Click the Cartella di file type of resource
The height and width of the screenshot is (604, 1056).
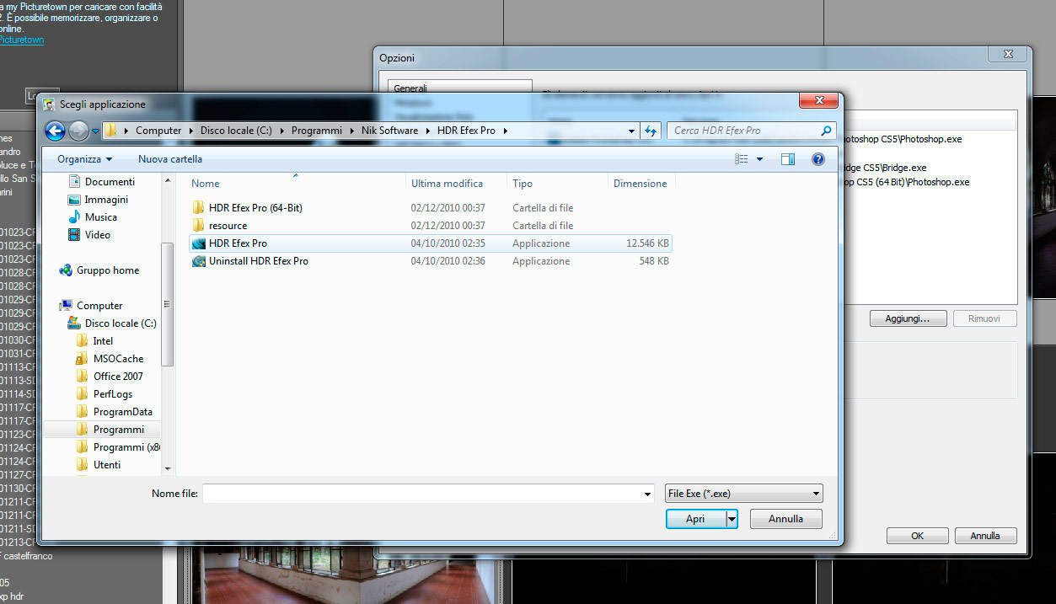pyautogui.click(x=543, y=226)
